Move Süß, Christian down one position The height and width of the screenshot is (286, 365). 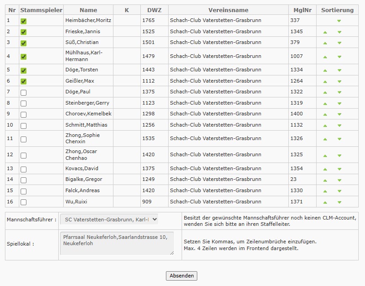click(x=339, y=43)
